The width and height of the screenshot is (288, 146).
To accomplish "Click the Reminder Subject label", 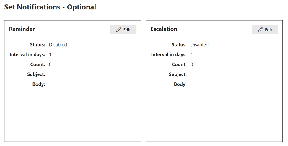I will pos(36,74).
